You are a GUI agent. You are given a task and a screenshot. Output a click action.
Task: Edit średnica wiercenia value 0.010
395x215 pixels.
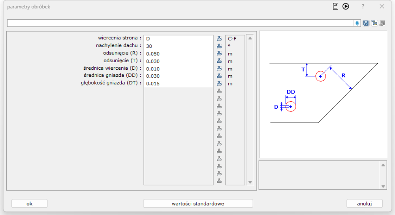pyautogui.click(x=179, y=69)
